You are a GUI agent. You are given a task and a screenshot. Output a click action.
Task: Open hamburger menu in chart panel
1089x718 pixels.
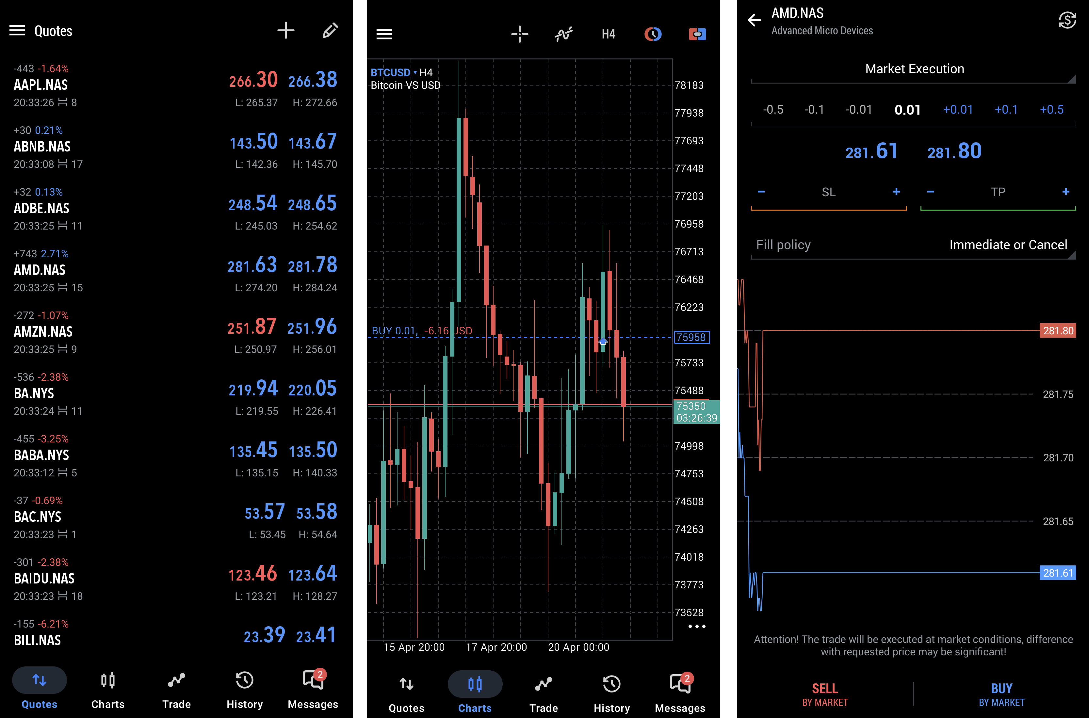pyautogui.click(x=384, y=34)
